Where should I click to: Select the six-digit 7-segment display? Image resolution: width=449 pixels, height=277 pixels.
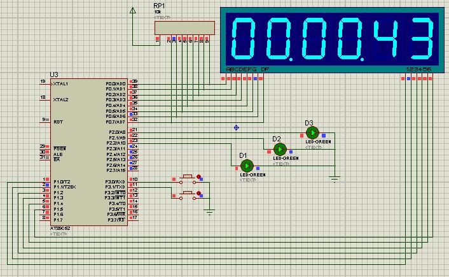click(331, 38)
